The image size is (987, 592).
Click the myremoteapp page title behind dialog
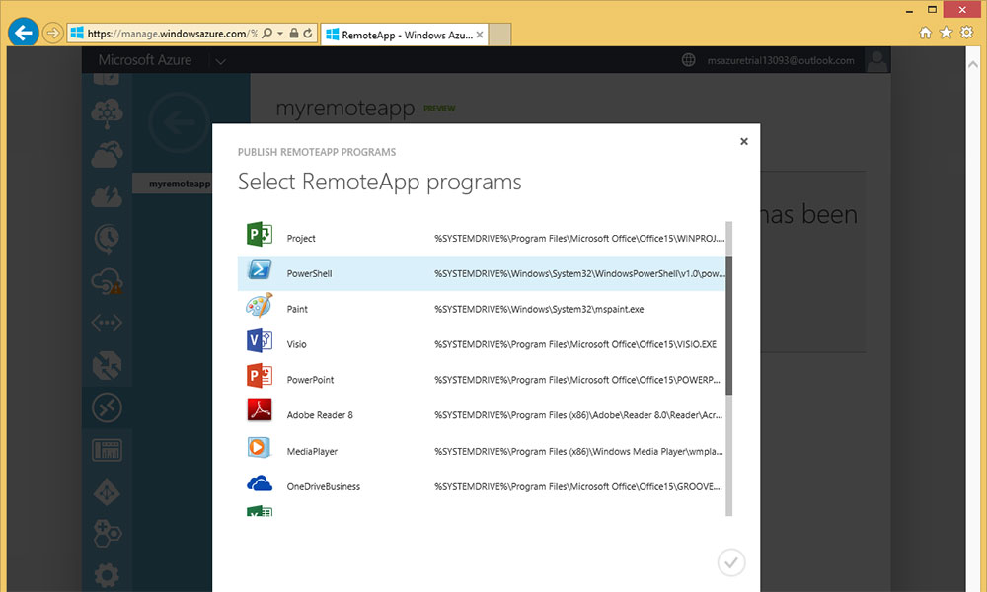coord(344,109)
